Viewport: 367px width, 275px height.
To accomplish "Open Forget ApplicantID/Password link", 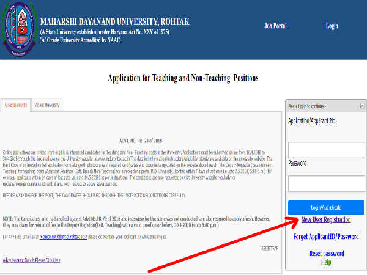I will [326, 237].
